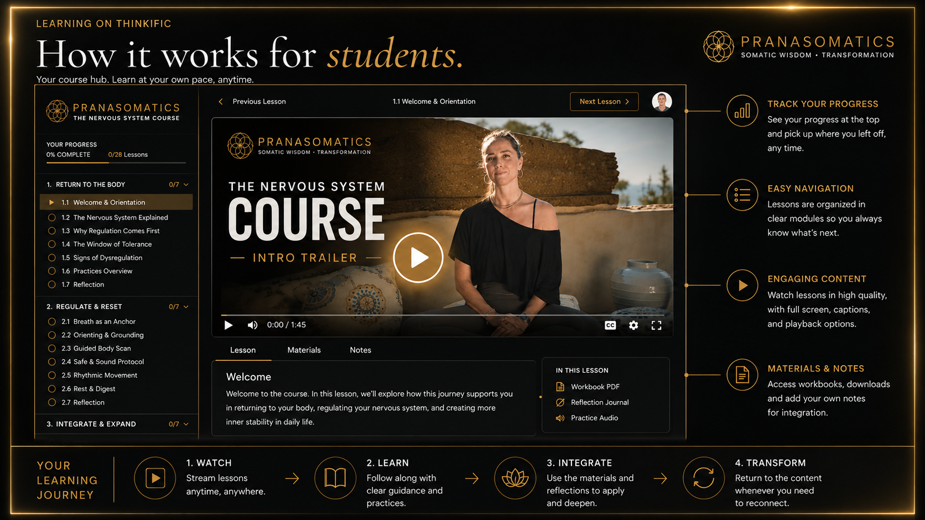925x520 pixels.
Task: Mark lesson 1.5 Signs of Dysregulation circle
Action: tap(51, 258)
